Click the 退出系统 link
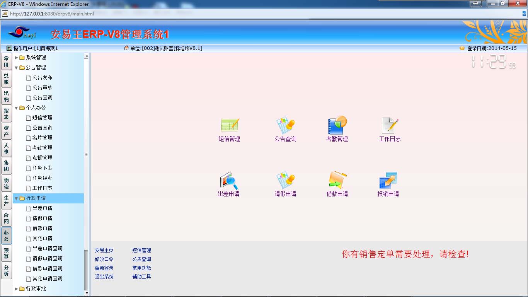 click(104, 277)
